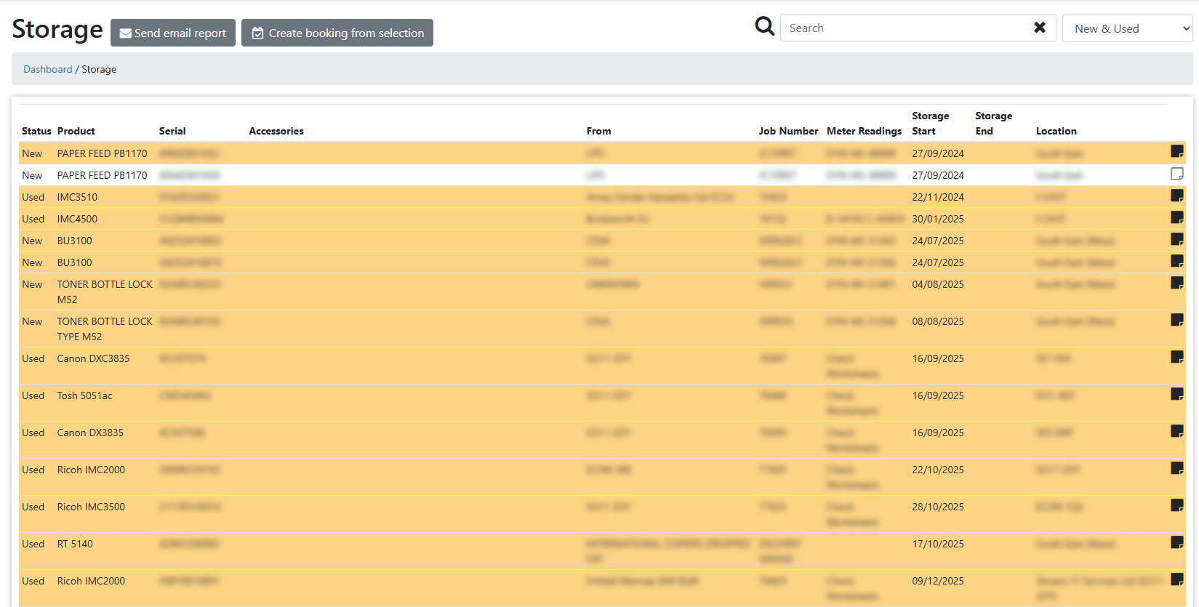Open note icon for Tosh 5051ac row
This screenshot has height=607, width=1199.
[x=1177, y=394]
